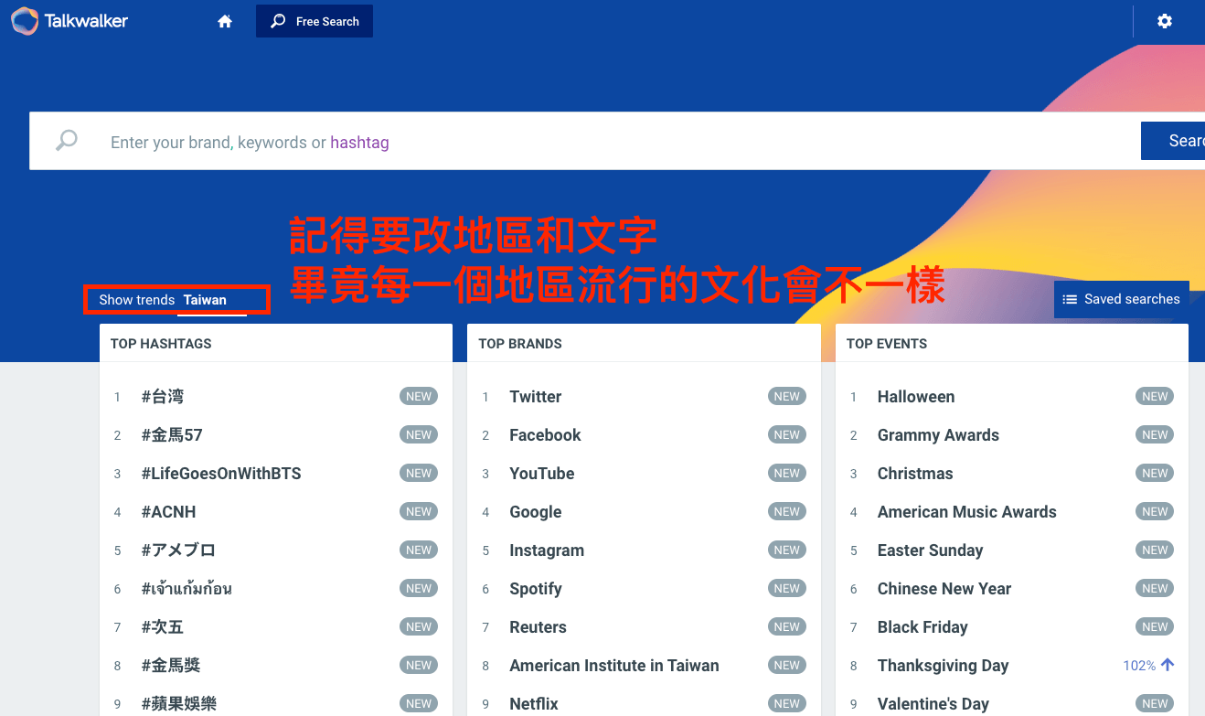1205x716 pixels.
Task: Open #ACNH hashtag
Action: pos(169,512)
